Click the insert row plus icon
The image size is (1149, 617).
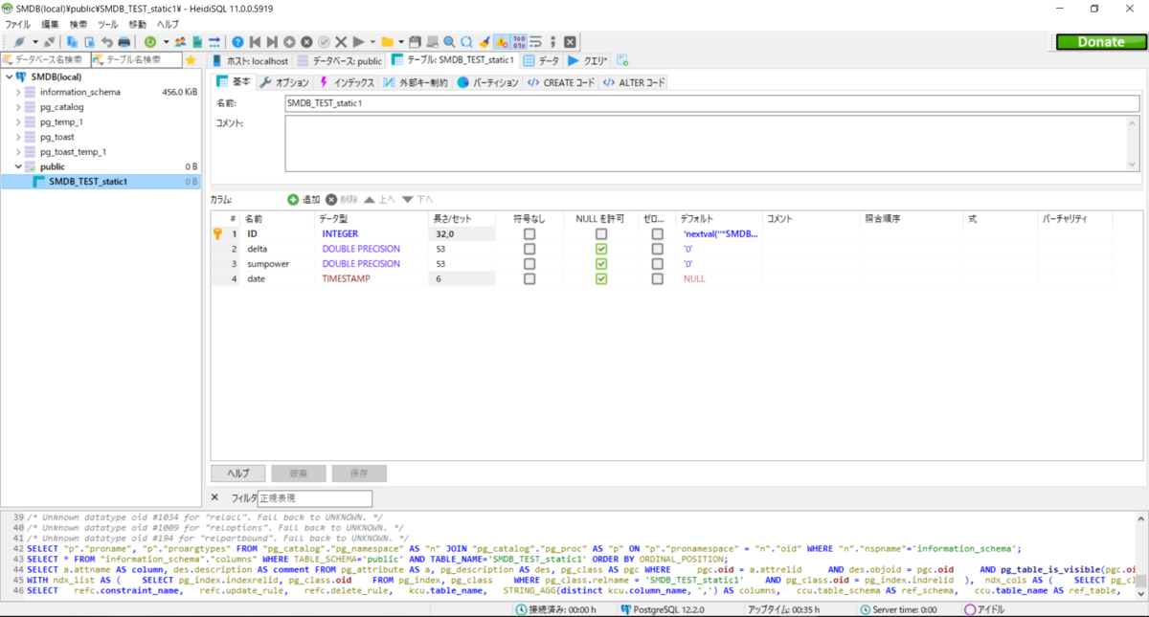coord(289,42)
